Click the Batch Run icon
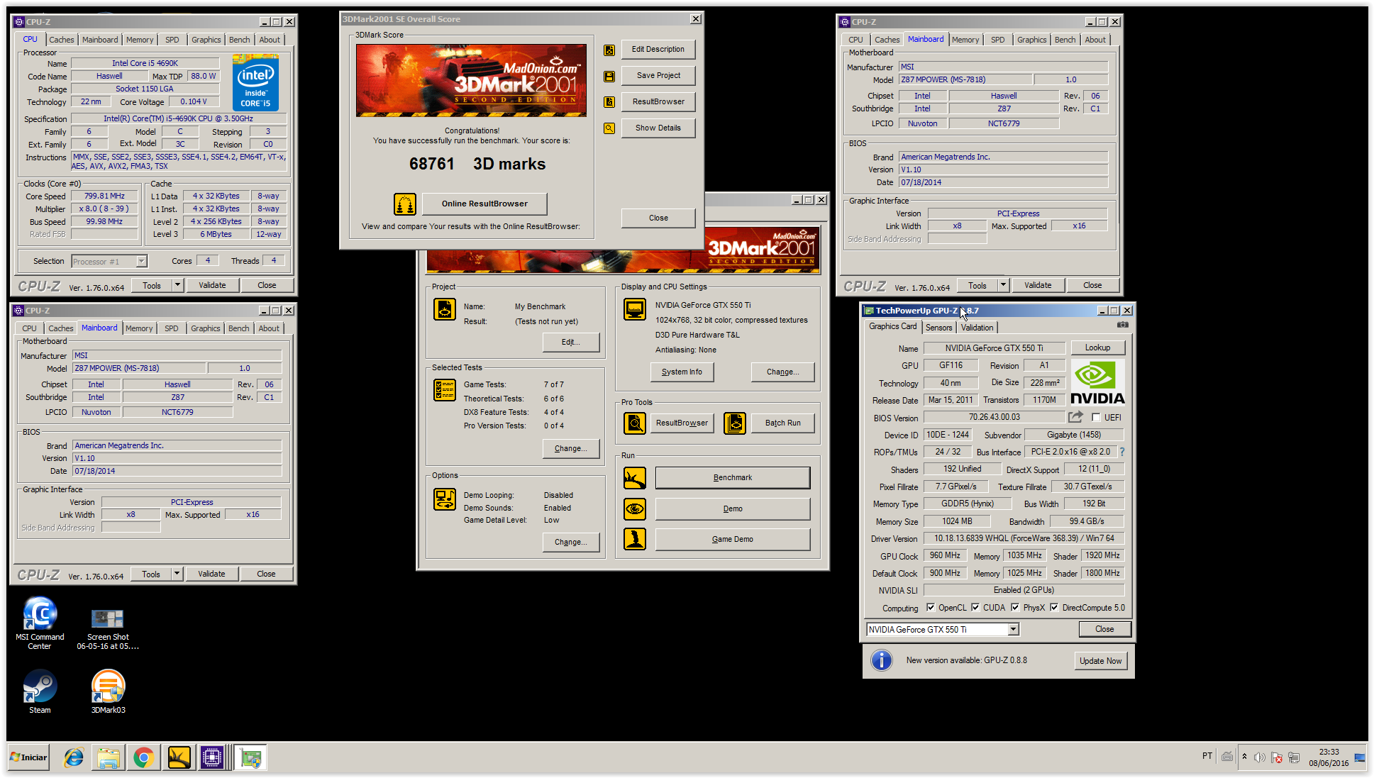 tap(735, 423)
